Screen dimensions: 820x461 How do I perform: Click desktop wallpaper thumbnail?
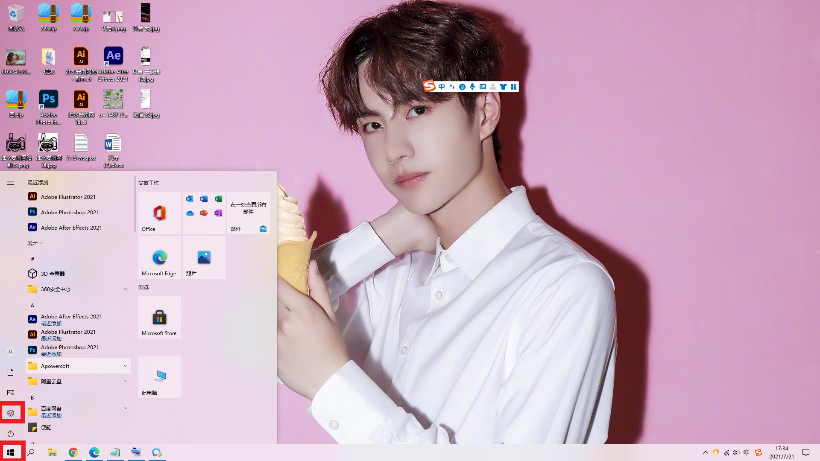point(11,392)
